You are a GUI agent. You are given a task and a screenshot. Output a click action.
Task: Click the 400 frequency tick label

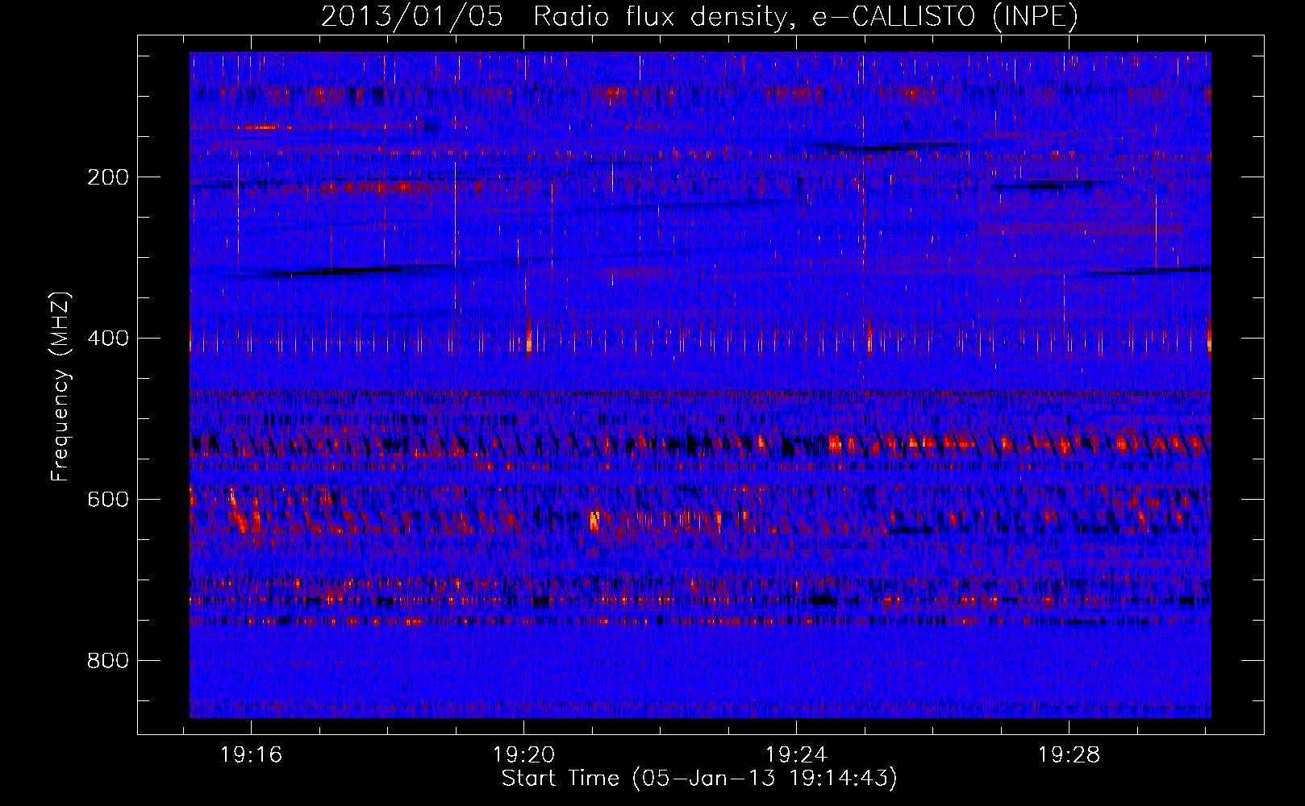(x=108, y=338)
